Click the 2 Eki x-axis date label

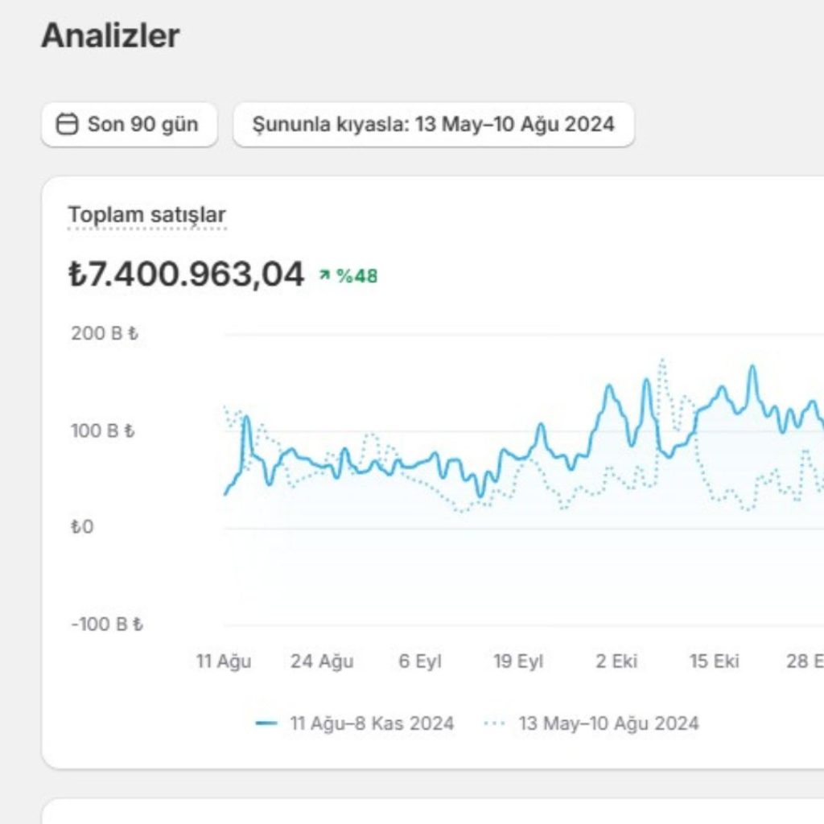(x=616, y=661)
